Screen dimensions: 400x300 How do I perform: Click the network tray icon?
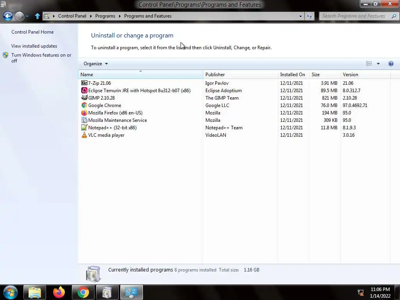pos(361,292)
